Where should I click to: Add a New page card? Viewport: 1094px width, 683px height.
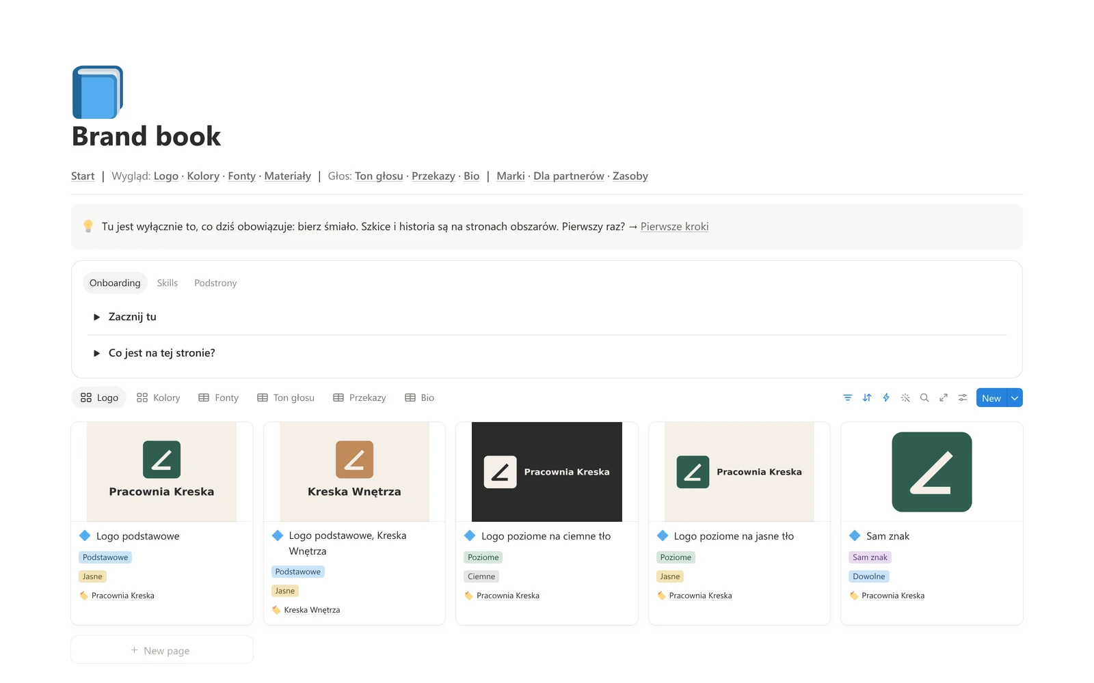pos(162,650)
